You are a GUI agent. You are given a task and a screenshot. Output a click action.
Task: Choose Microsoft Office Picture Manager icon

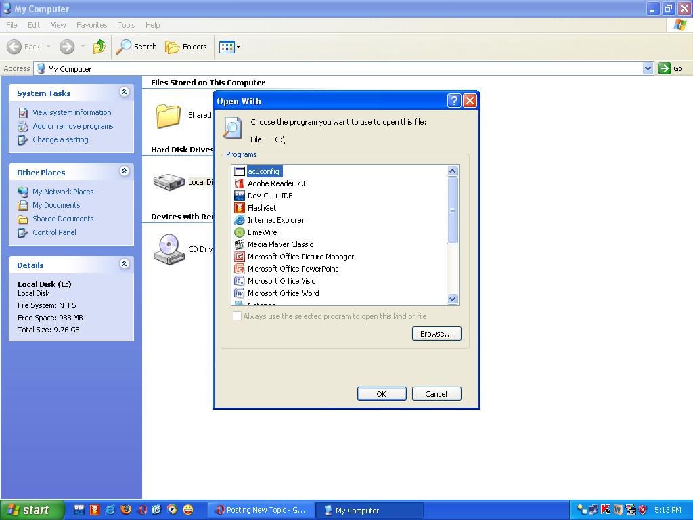pos(239,257)
